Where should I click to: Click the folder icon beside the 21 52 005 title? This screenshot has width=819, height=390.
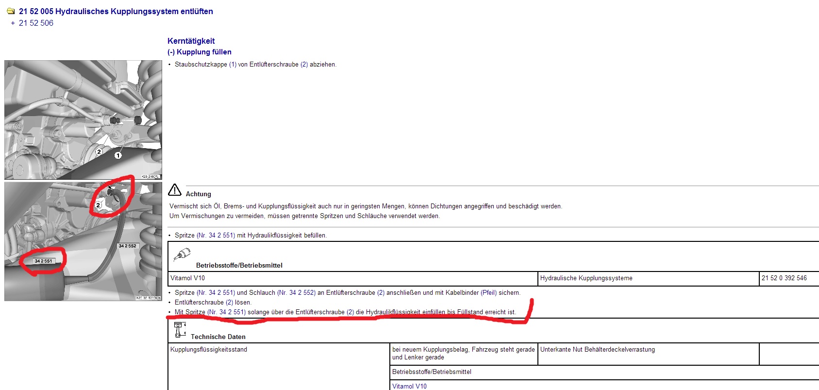click(11, 11)
